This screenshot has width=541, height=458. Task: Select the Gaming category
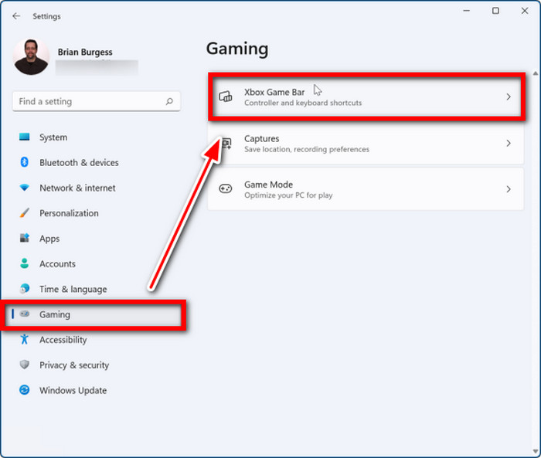[x=97, y=314]
